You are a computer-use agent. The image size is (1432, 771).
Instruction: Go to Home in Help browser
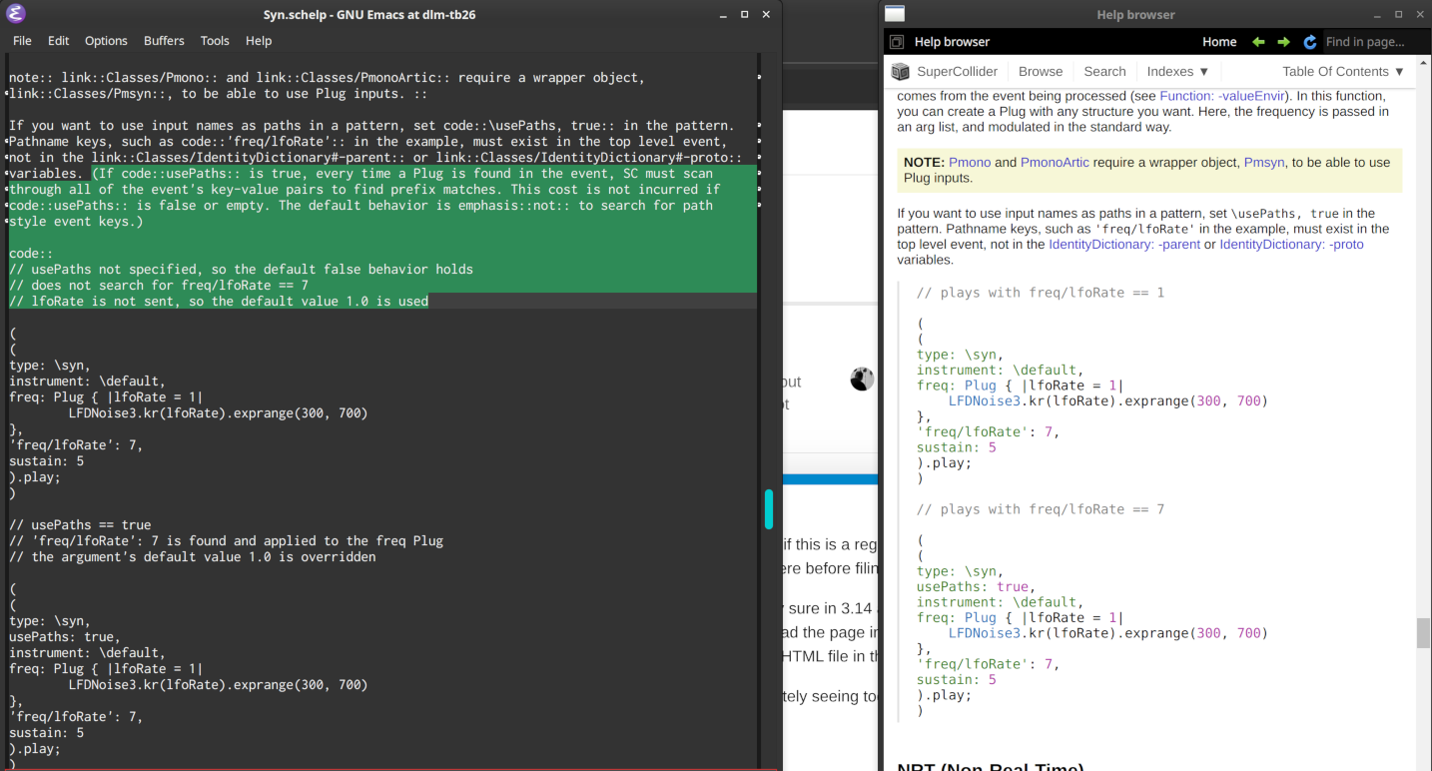pos(1219,42)
